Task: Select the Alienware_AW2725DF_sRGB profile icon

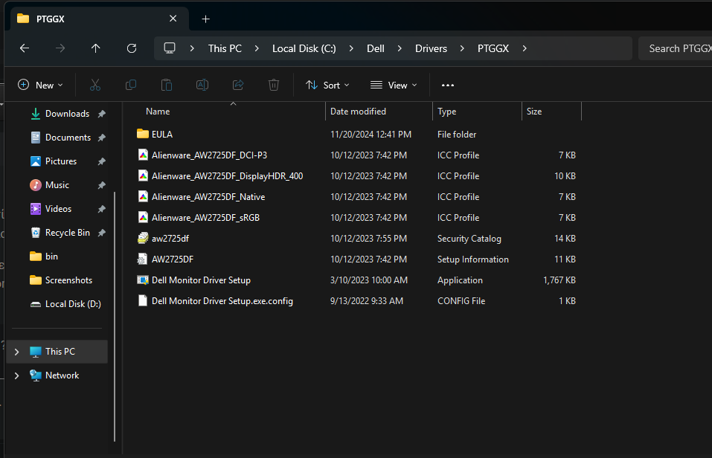Action: click(143, 217)
